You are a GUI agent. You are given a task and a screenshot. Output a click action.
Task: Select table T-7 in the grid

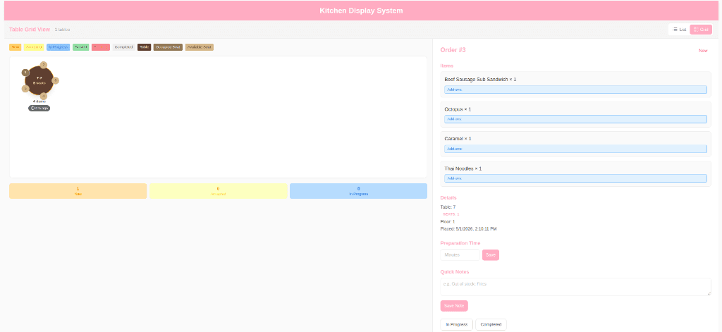39,80
